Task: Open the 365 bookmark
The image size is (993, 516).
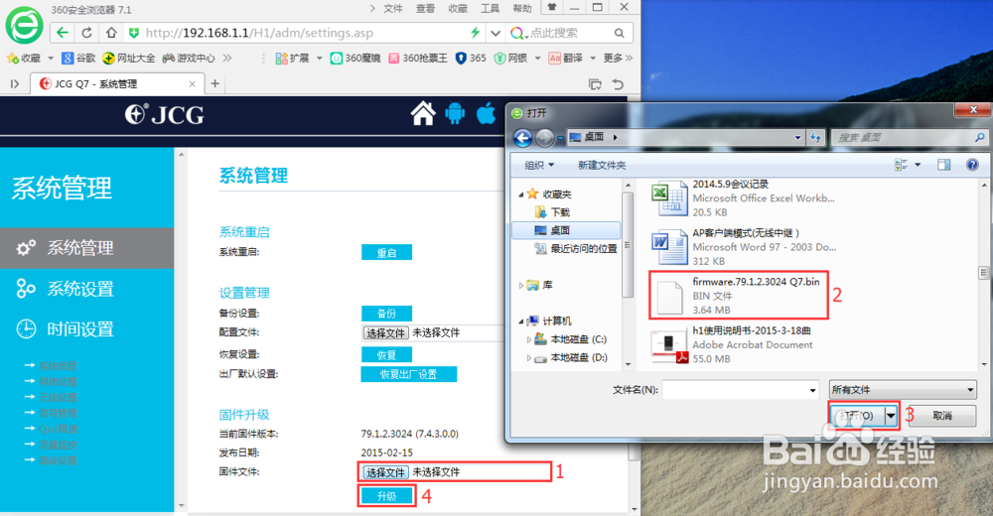Action: click(x=471, y=59)
